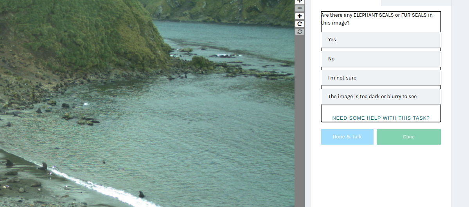469x207 pixels.
Task: Click the green Done button
Action: [x=409, y=136]
